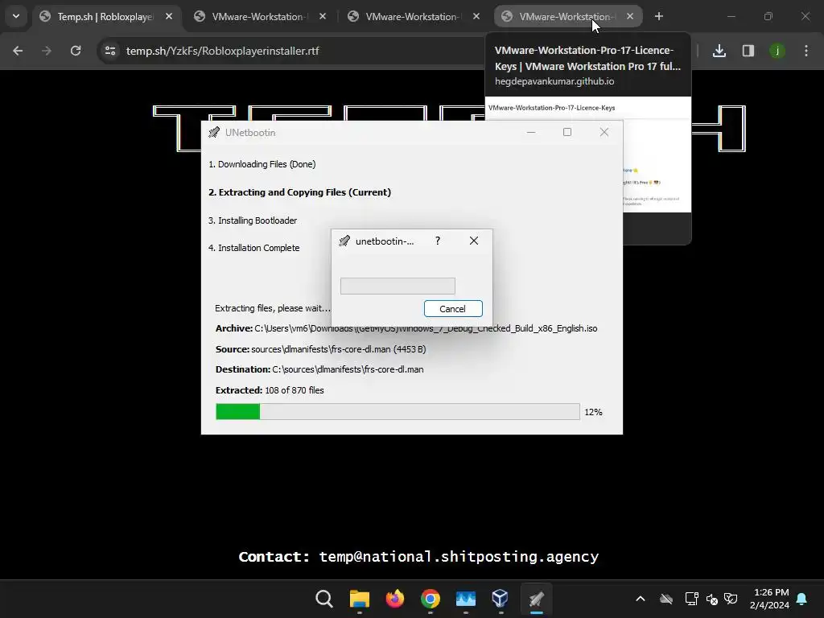Click the 12% progress percentage label

click(593, 412)
